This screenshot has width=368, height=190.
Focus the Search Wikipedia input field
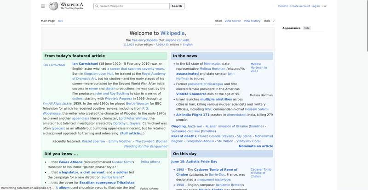pyautogui.click(x=132, y=6)
